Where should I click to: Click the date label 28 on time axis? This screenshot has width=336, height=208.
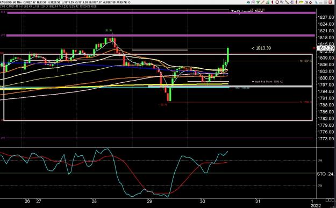coord(94,201)
